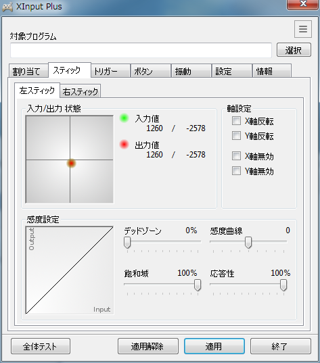Screen dimensions: 320x363
Task: Toggle X軸無効 checkbox
Action: pos(236,156)
